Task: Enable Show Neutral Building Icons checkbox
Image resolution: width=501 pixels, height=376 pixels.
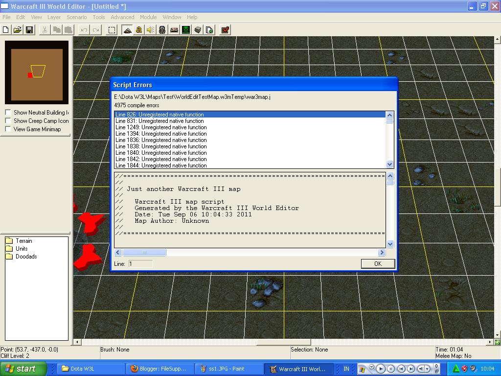Action: (x=8, y=113)
